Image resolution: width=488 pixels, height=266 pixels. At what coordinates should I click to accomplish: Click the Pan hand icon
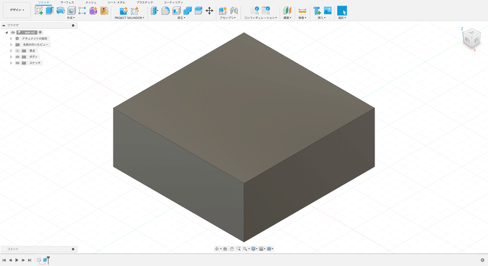click(232, 248)
